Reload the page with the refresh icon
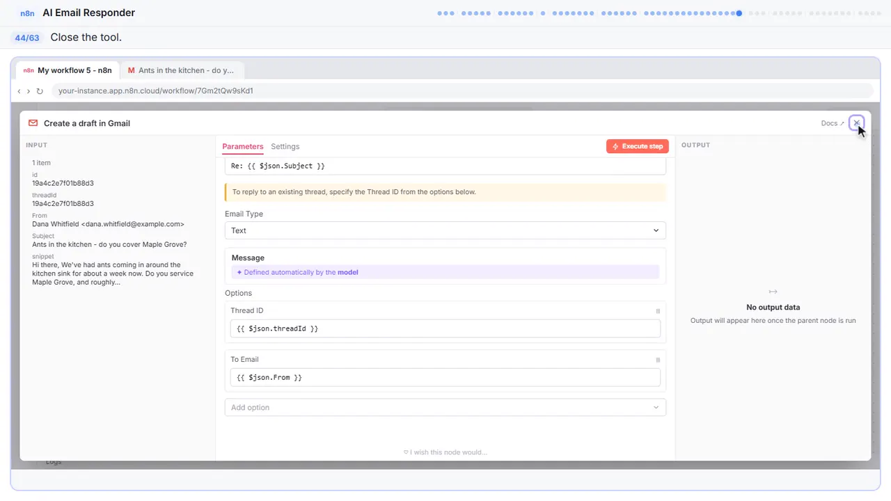891x501 pixels. [x=40, y=91]
